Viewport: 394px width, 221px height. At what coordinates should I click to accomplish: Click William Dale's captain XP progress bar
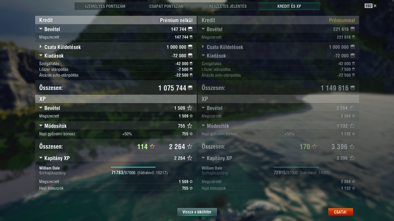(x=138, y=167)
